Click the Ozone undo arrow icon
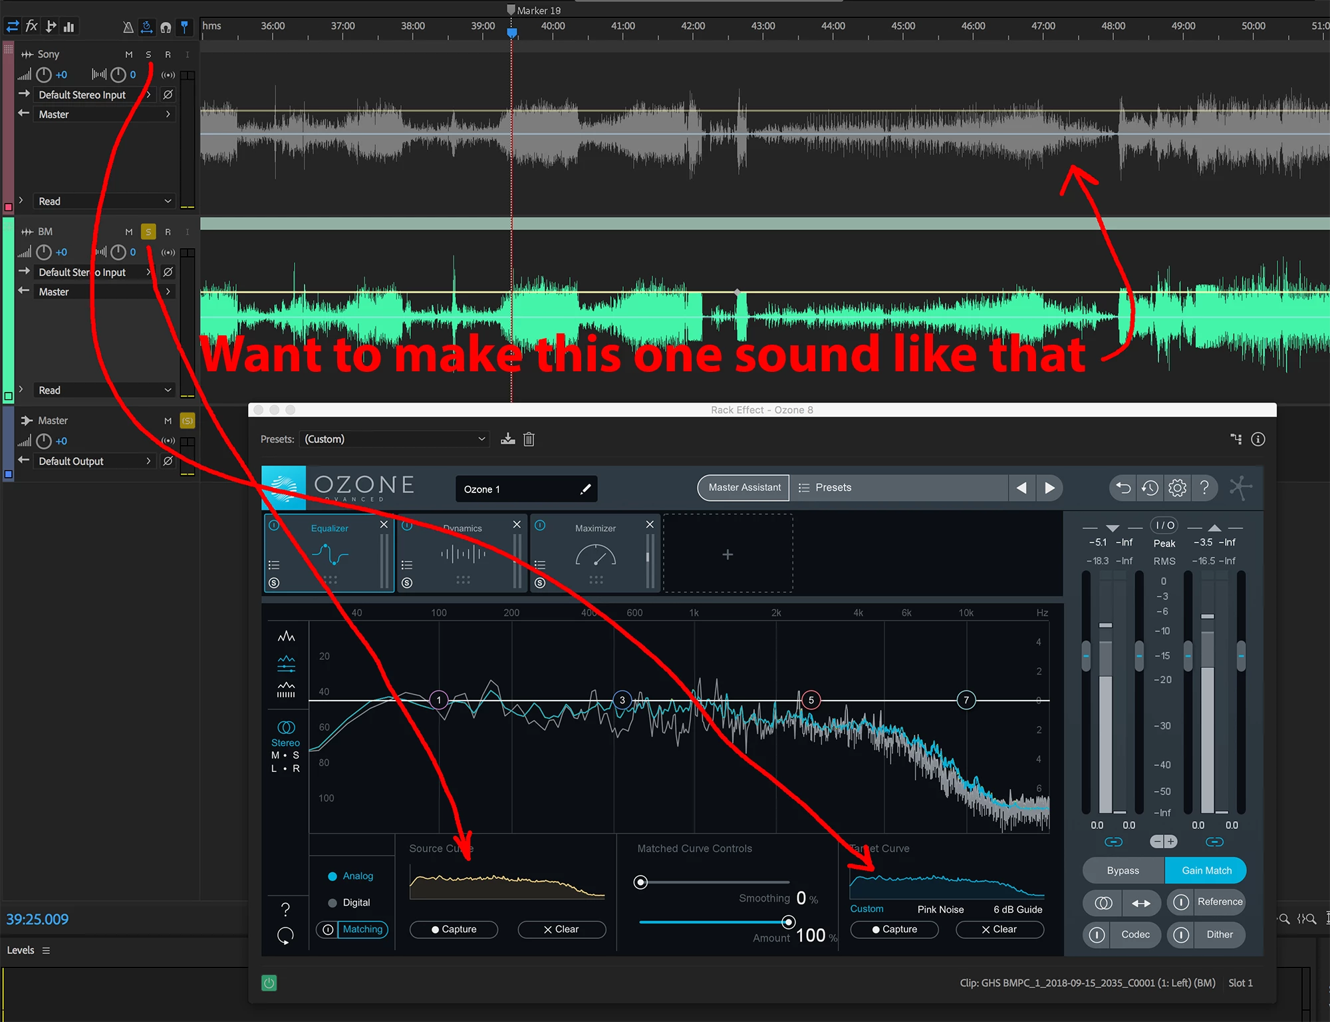Viewport: 1330px width, 1022px height. pyautogui.click(x=1123, y=488)
